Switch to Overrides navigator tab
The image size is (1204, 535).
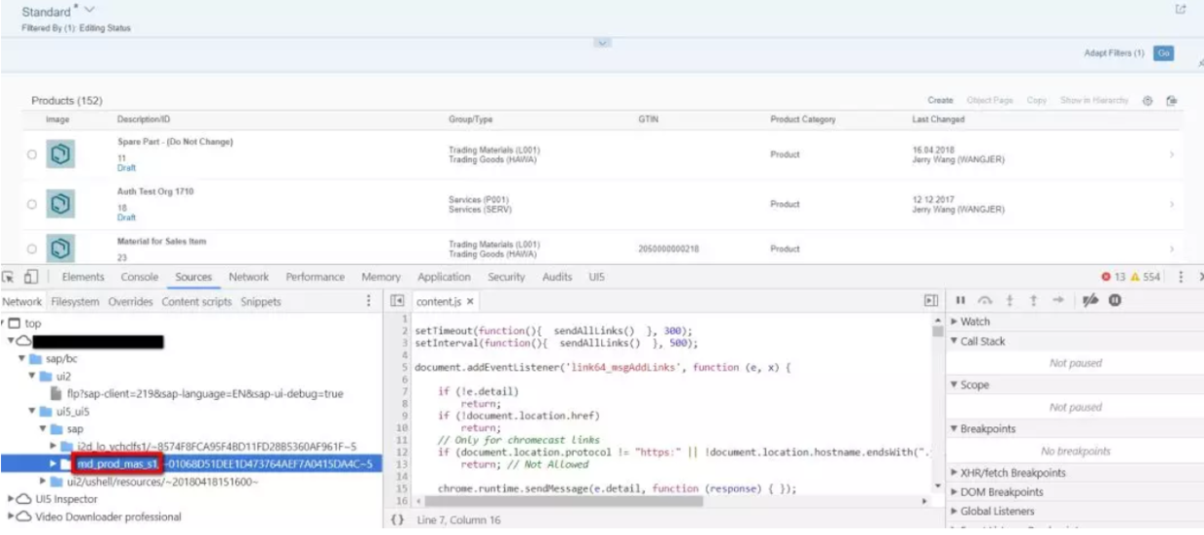(130, 302)
